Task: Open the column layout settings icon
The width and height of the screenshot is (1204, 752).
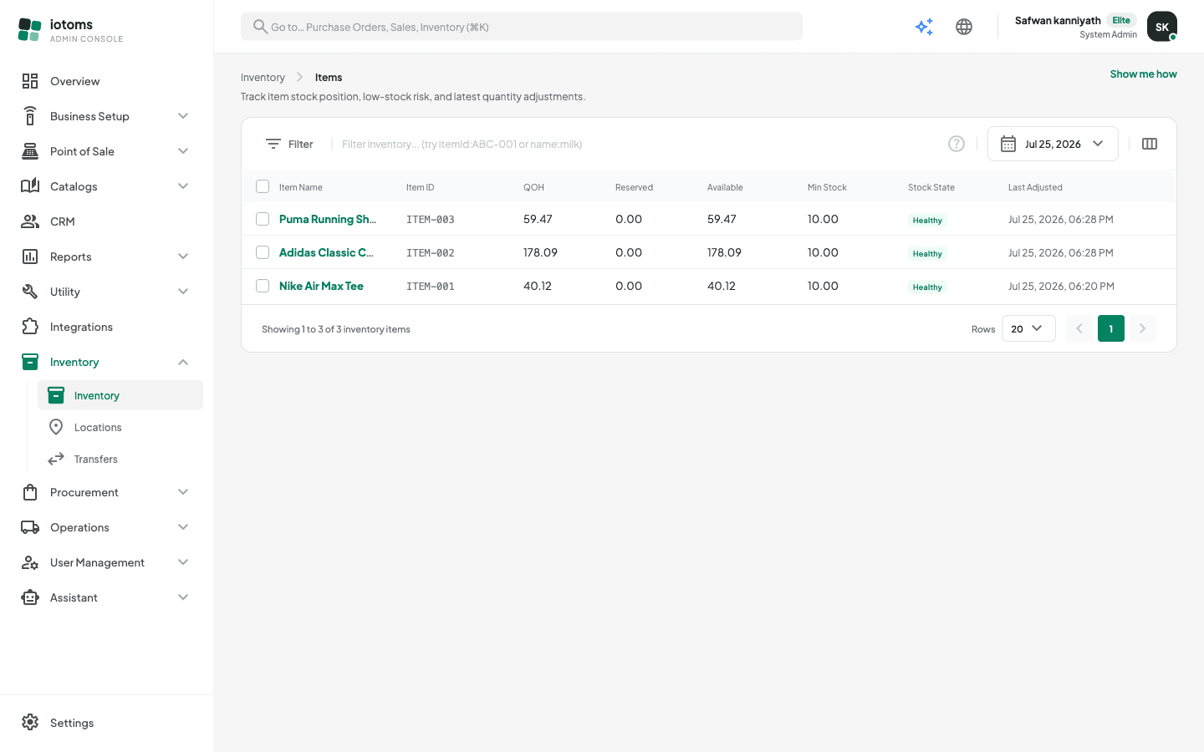Action: click(1150, 144)
